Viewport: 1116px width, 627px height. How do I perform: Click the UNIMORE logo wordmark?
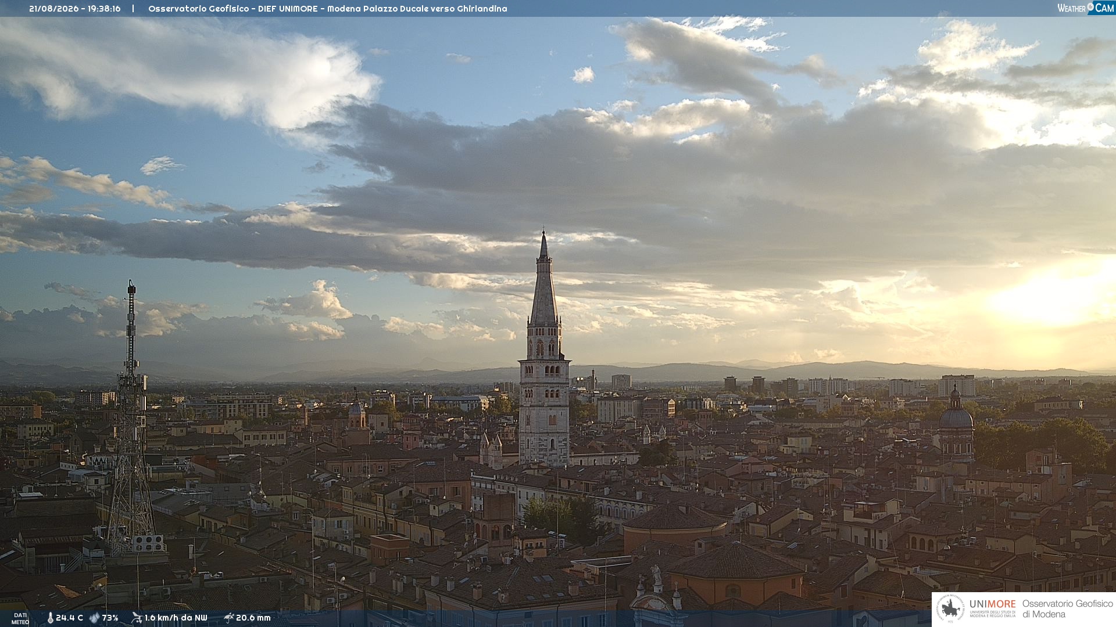click(x=992, y=604)
